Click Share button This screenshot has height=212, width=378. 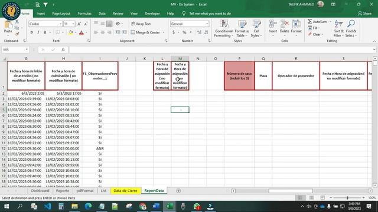(x=365, y=14)
